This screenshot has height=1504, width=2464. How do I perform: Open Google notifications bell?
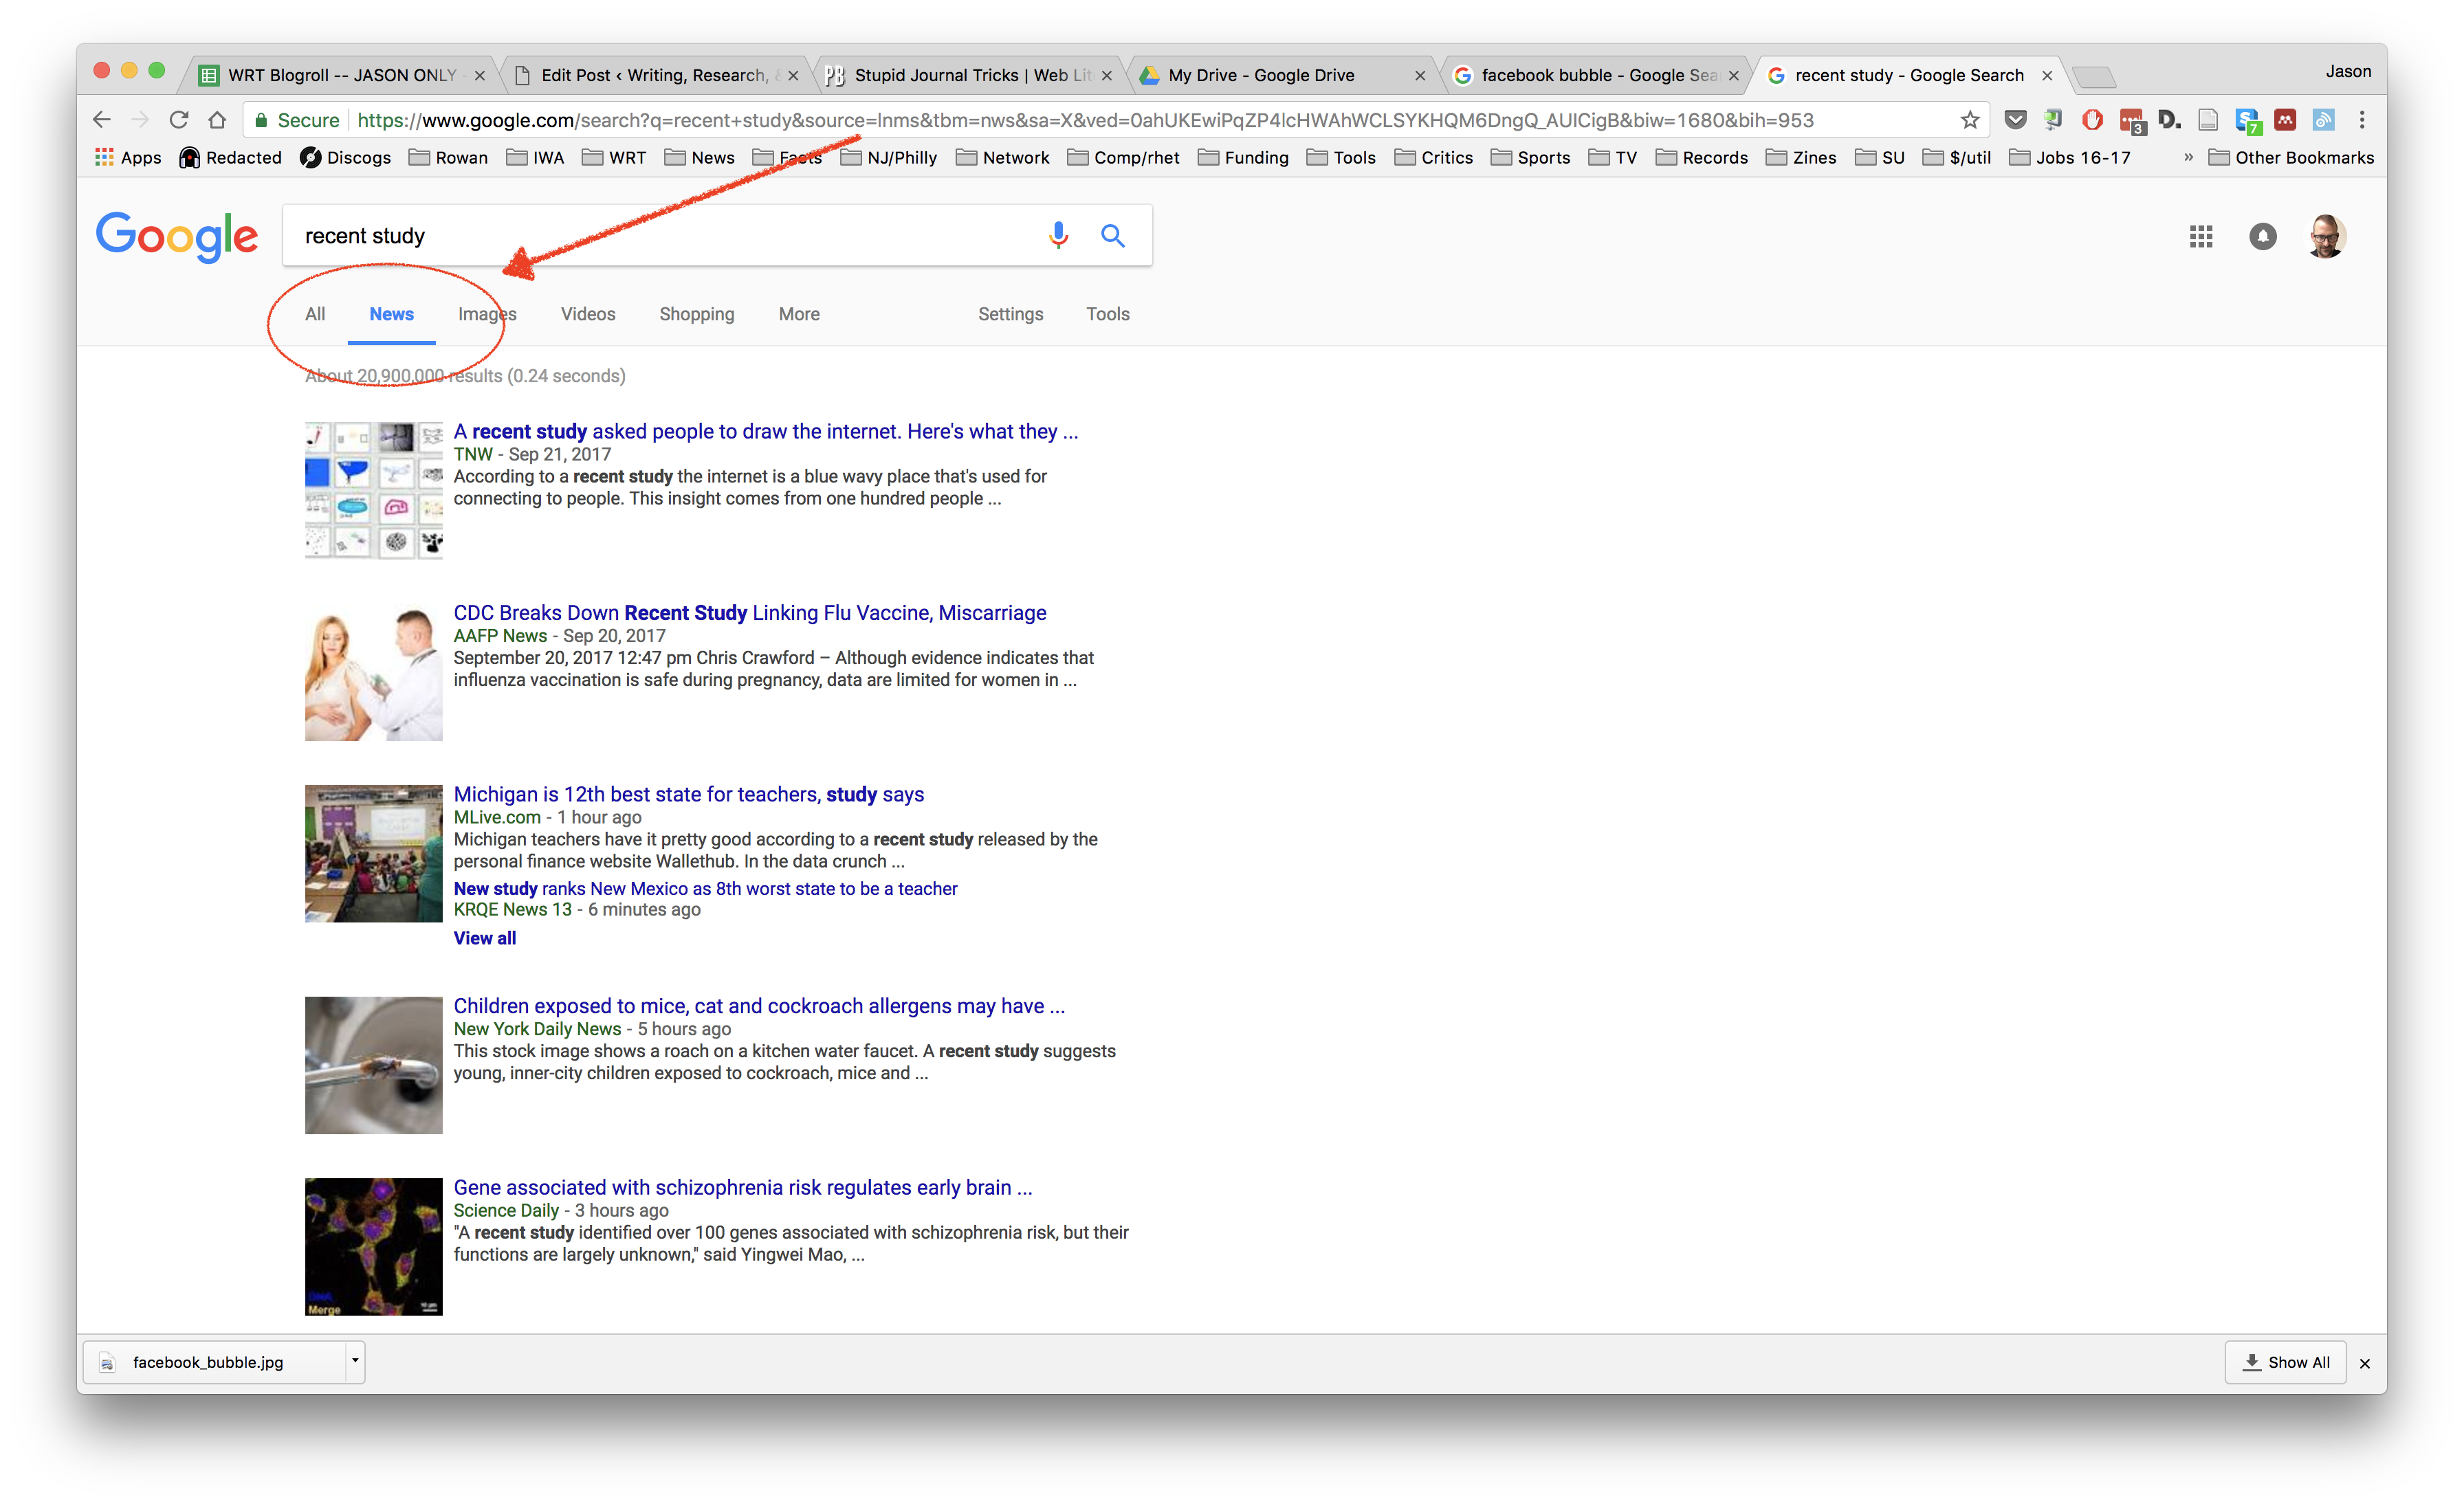pyautogui.click(x=2263, y=237)
